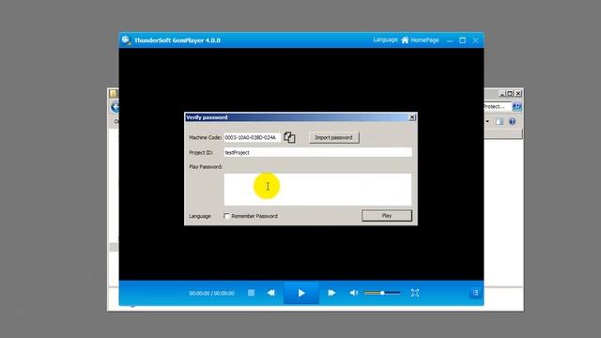Viewport: 601px width, 338px height.
Task: Toggle the preview pane icon in the Explorer window
Action: (x=500, y=122)
